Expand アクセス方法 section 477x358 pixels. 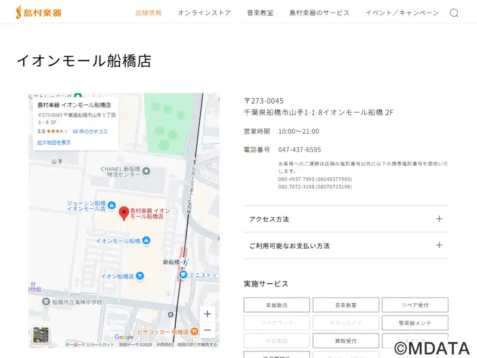click(x=346, y=219)
